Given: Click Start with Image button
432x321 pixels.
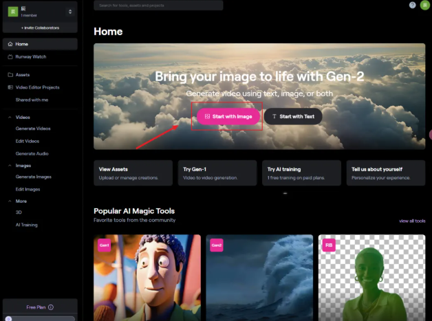Looking at the screenshot, I should [x=228, y=116].
